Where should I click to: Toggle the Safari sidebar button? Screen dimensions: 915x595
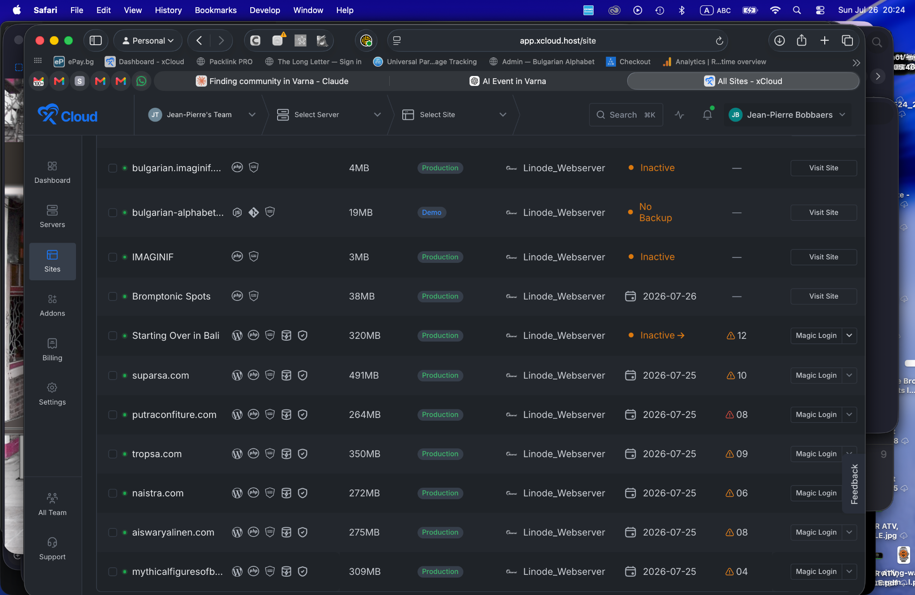pyautogui.click(x=96, y=41)
